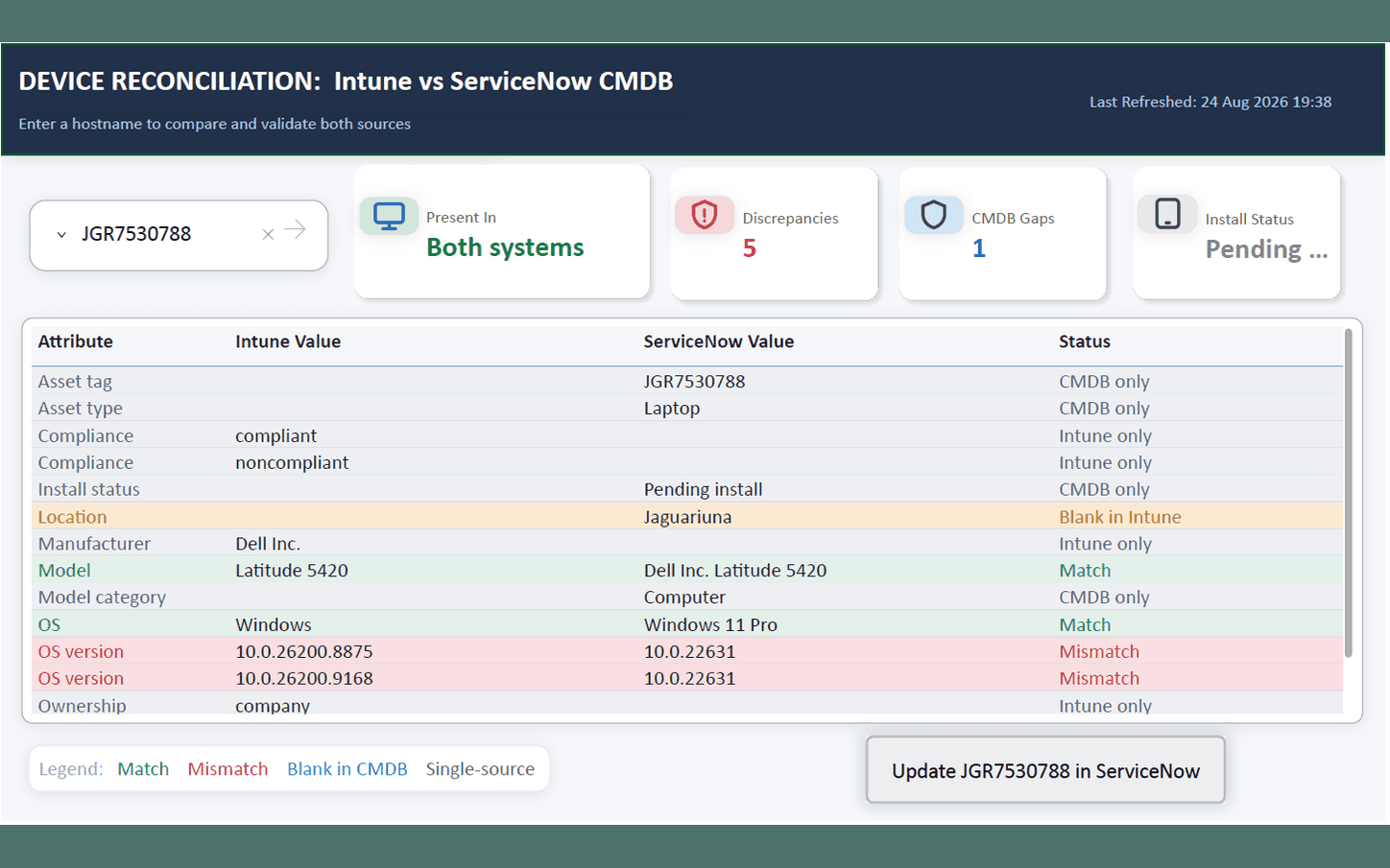Click the Dell Inc. Latitude 5420 value
1390x868 pixels.
click(735, 571)
